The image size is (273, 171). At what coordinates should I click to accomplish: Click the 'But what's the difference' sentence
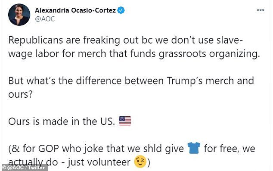(x=131, y=81)
